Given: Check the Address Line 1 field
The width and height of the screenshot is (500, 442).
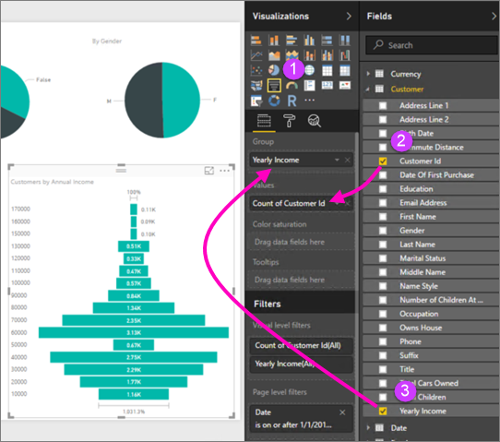Looking at the screenshot, I should pos(383,105).
